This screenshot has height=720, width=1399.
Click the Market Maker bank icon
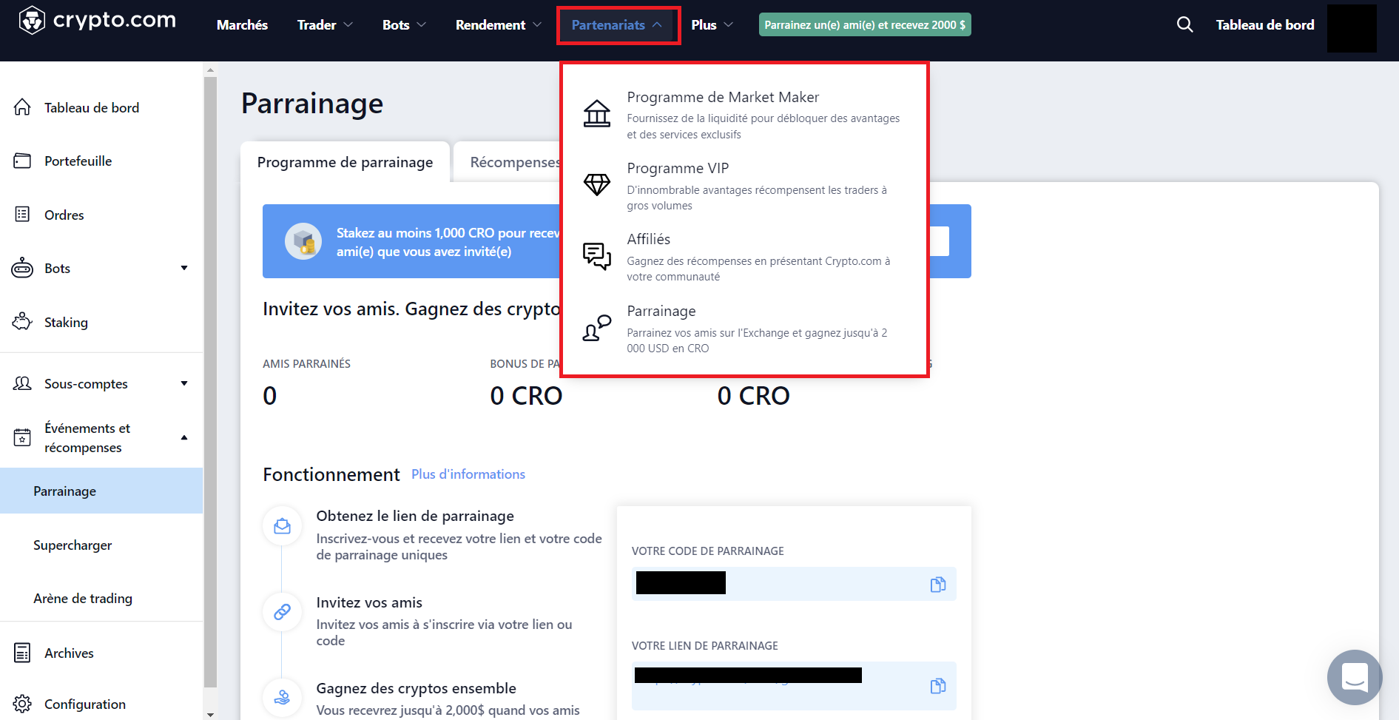(597, 114)
